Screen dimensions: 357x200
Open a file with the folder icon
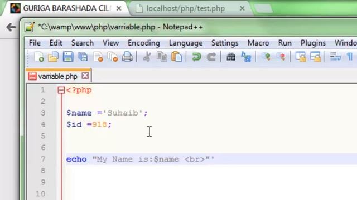(54, 57)
